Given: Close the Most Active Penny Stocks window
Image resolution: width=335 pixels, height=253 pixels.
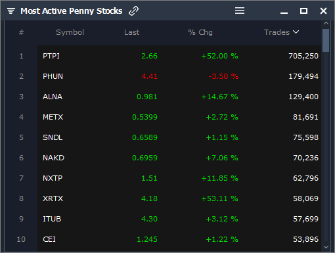Looking at the screenshot, I should 323,11.
